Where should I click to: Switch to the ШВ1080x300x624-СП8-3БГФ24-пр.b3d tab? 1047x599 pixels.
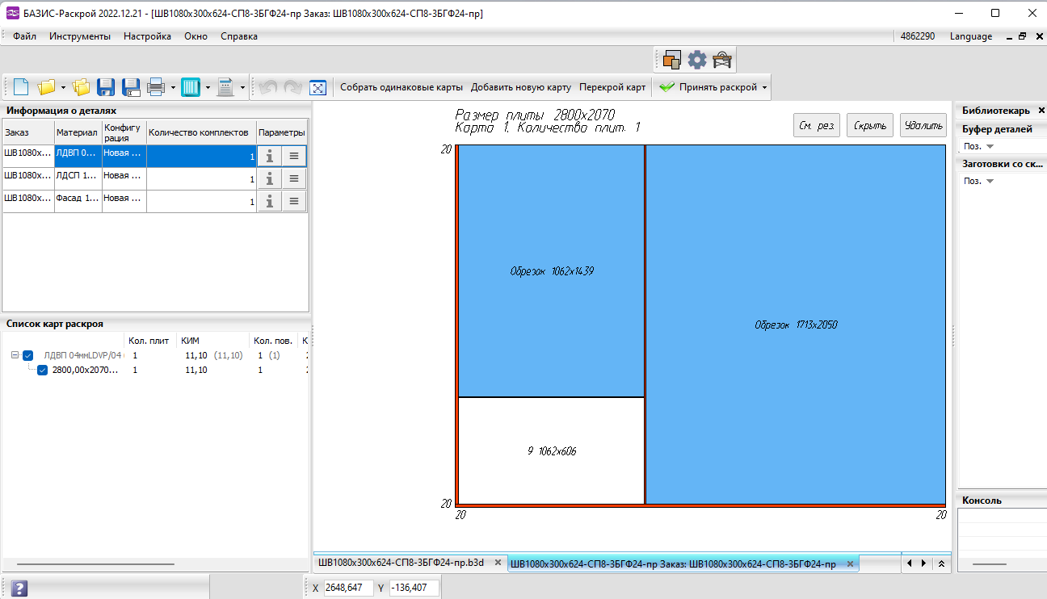tap(402, 563)
